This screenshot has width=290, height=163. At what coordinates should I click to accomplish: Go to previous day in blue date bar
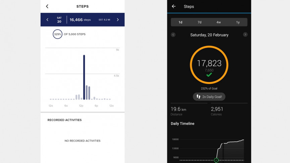(x=47, y=20)
